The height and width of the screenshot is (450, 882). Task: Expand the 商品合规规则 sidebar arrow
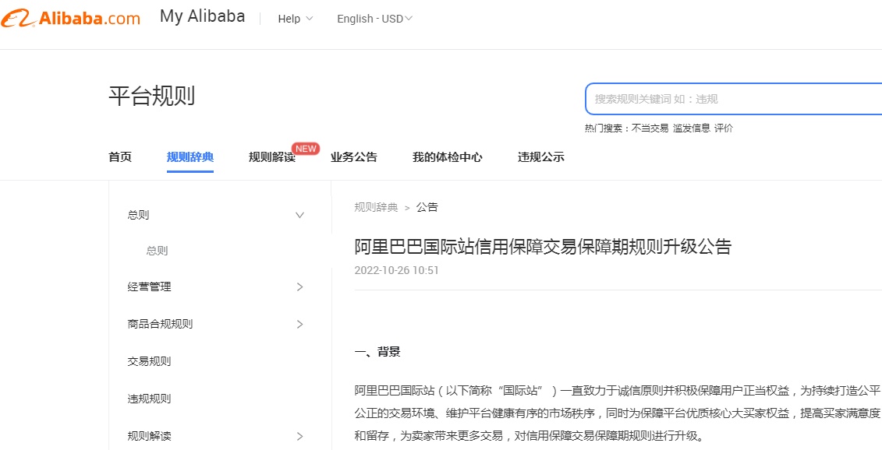299,325
